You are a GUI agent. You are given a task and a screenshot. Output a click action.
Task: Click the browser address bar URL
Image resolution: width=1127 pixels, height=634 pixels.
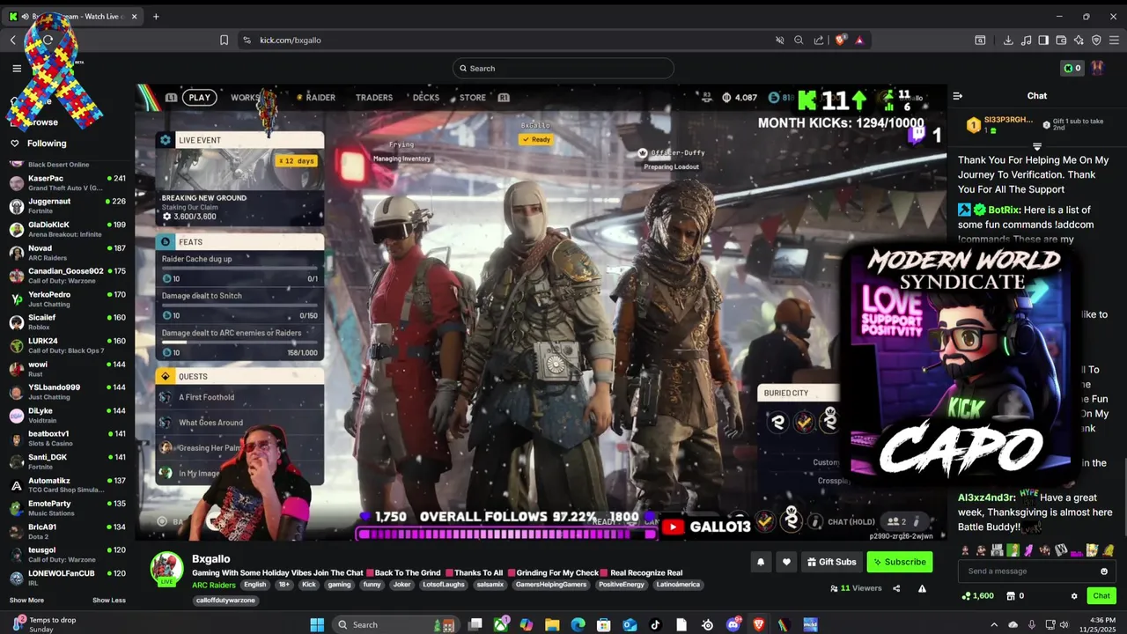click(x=291, y=40)
